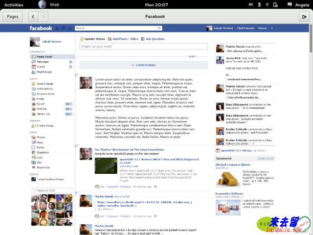Expand the account dropdown arrow beside Home
313x235 pixels.
[272, 28]
